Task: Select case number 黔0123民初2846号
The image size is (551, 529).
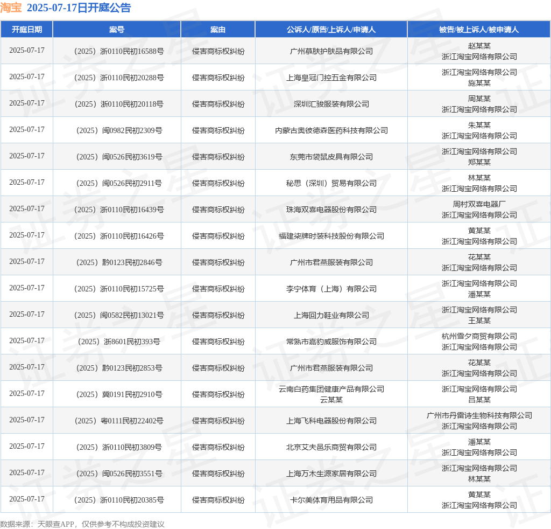Action: point(119,262)
